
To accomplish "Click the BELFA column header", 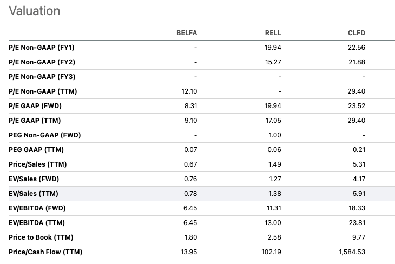I will click(x=187, y=33).
